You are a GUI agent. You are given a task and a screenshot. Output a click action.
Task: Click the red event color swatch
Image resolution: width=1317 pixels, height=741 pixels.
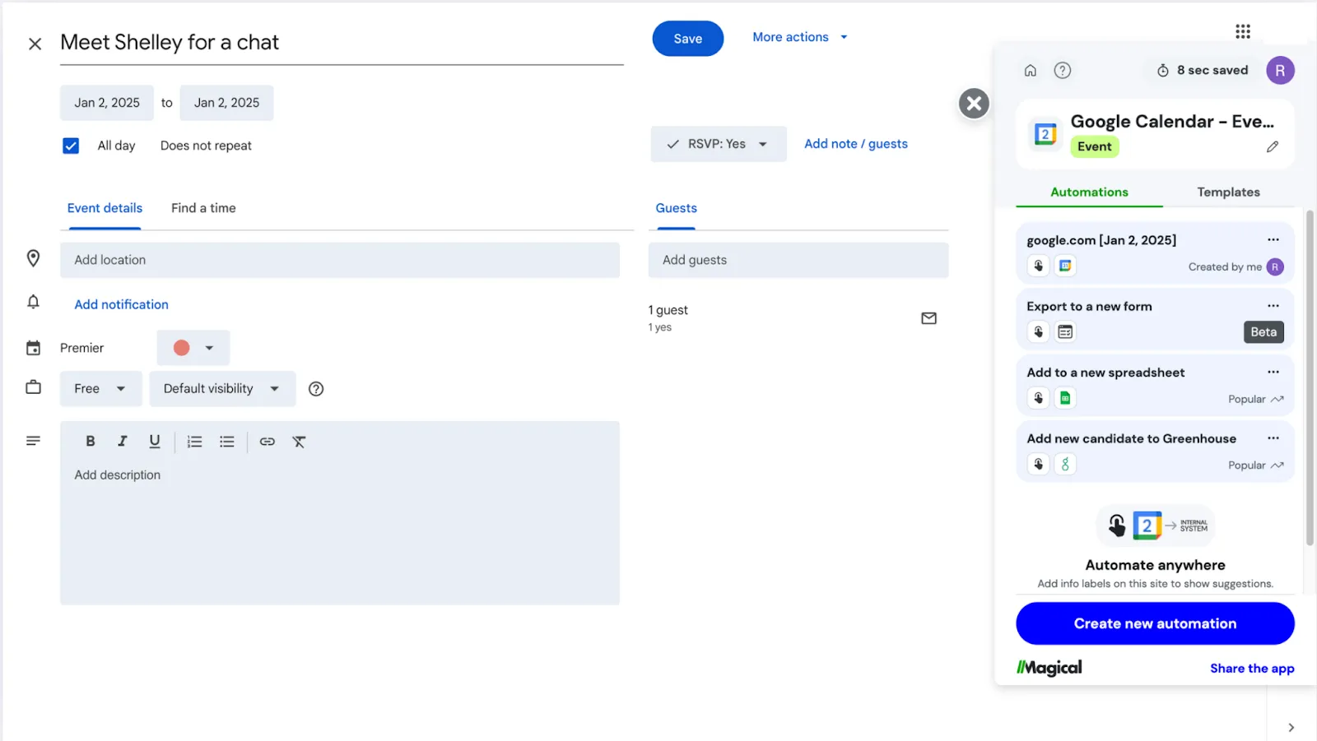[182, 348]
